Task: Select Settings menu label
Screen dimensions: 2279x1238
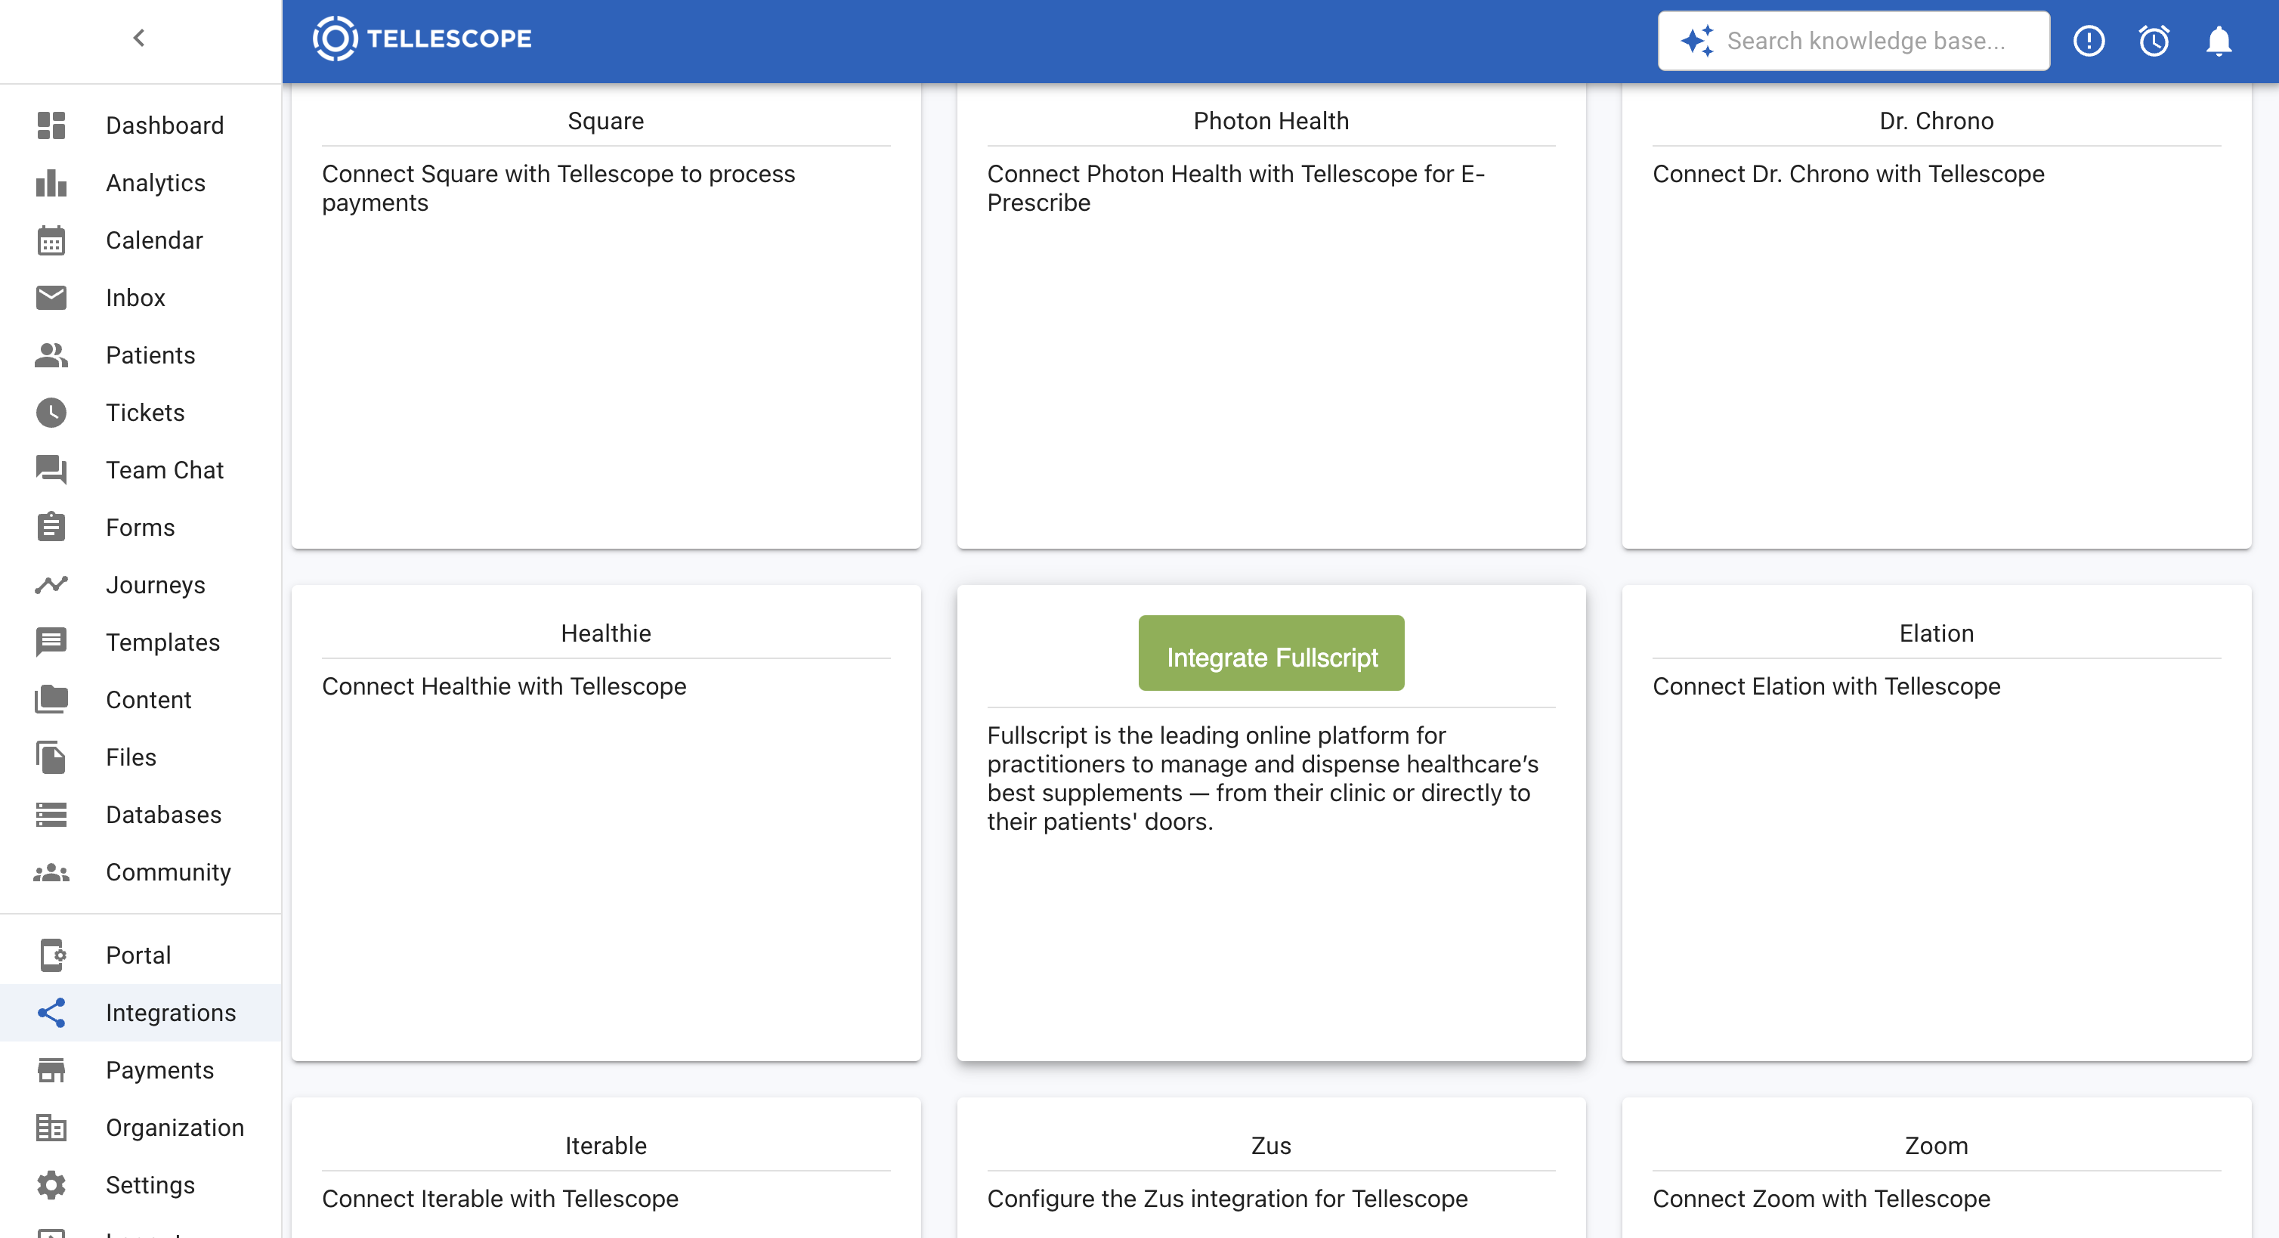Action: (x=150, y=1185)
